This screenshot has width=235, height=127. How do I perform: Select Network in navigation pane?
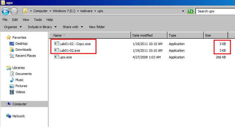(x=18, y=116)
